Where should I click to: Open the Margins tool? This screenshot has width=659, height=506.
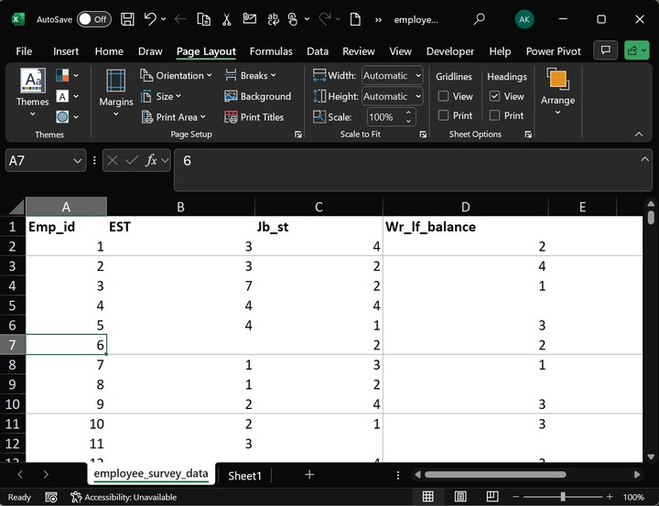coord(116,93)
